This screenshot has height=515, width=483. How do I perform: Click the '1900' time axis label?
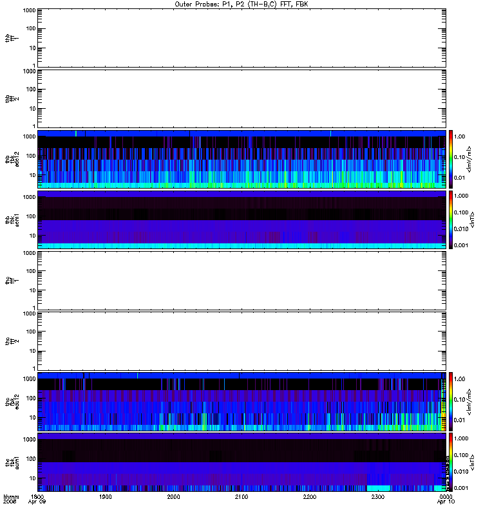point(106,497)
